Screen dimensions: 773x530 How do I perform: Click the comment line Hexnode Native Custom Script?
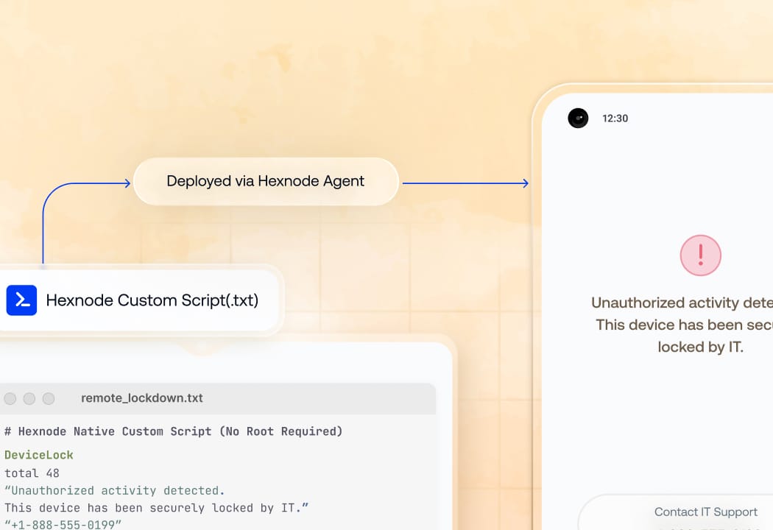[x=173, y=431]
